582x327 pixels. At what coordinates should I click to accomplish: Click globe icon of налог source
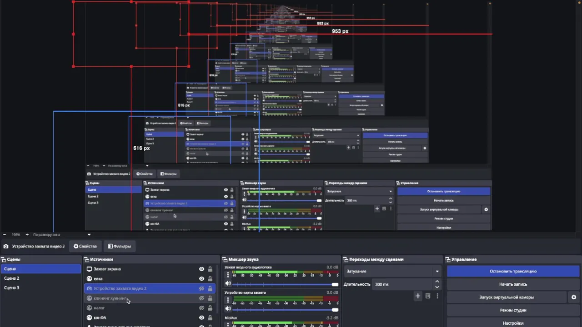coord(89,308)
